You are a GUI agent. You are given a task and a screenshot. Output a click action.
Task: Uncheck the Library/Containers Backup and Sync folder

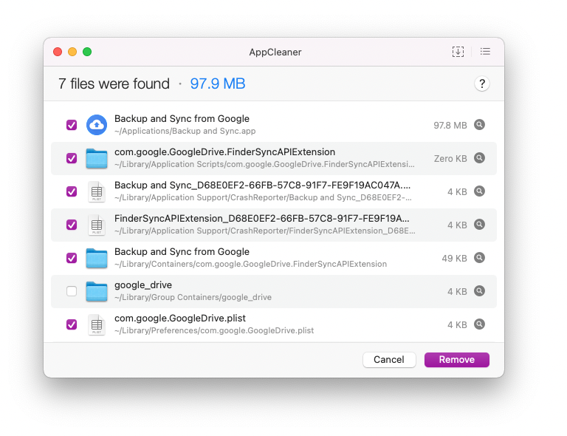pyautogui.click(x=72, y=258)
